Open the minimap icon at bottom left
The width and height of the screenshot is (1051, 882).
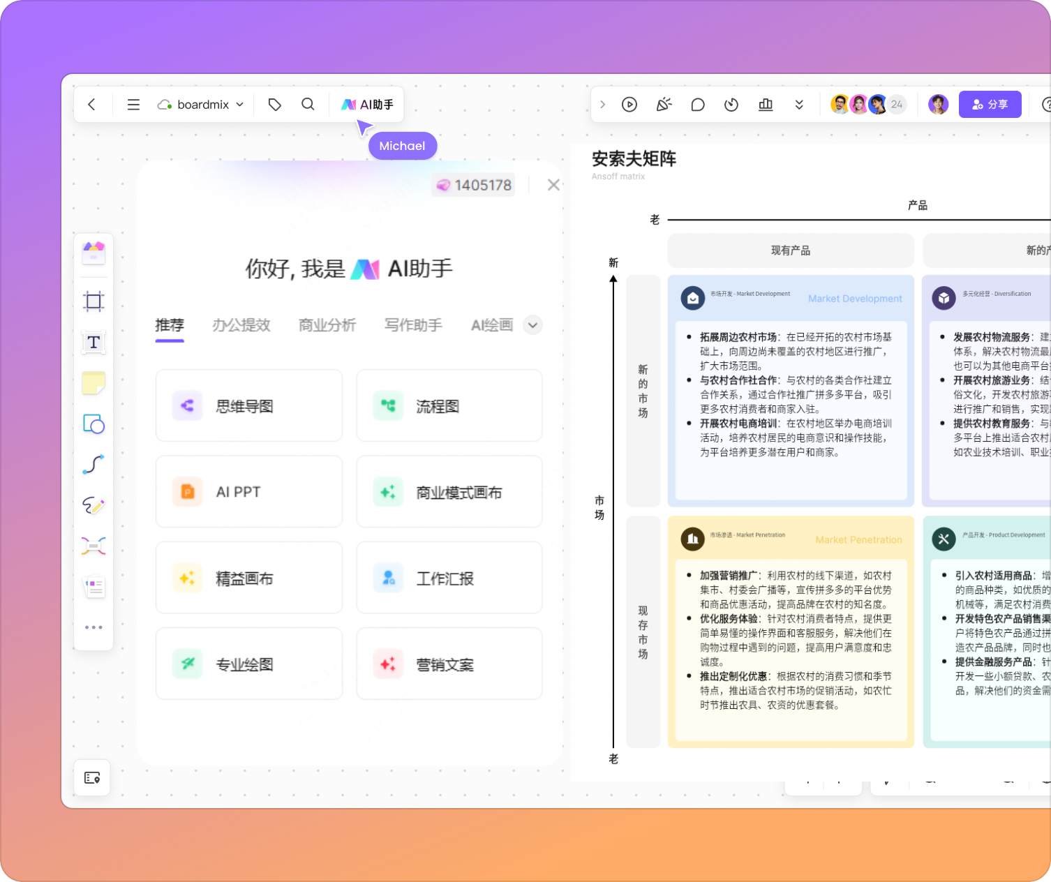coord(92,777)
